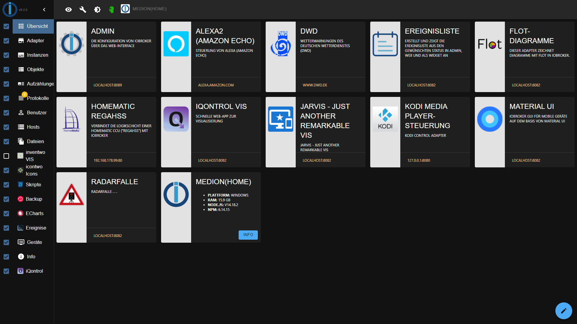Click the red Backup icon in sidebar
Screen dimensions: 577x324
pos(20,199)
